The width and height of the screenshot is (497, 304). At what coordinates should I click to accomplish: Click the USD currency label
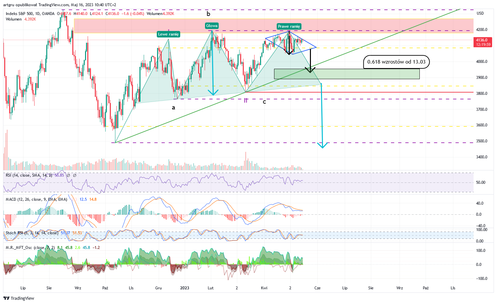pos(480,13)
